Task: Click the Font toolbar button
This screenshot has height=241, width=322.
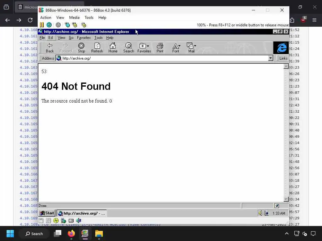Action: [x=176, y=48]
